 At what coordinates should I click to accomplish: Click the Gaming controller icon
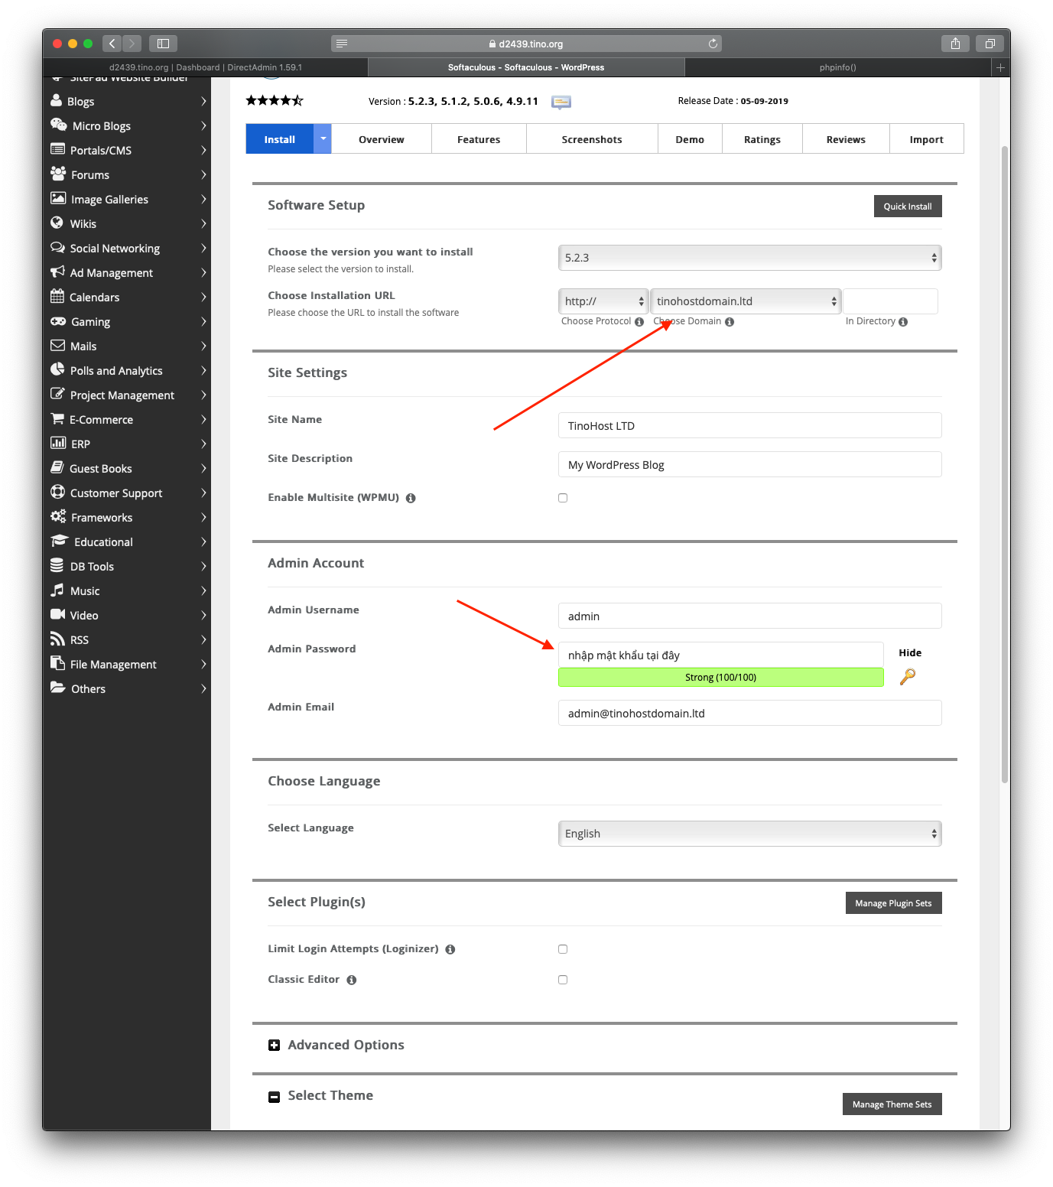[x=58, y=321]
